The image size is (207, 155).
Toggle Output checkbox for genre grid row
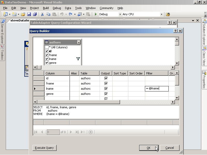click(106, 94)
